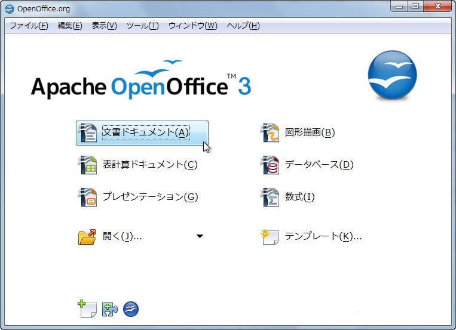Click the templates star page icon
The image size is (456, 330).
pyautogui.click(x=270, y=237)
